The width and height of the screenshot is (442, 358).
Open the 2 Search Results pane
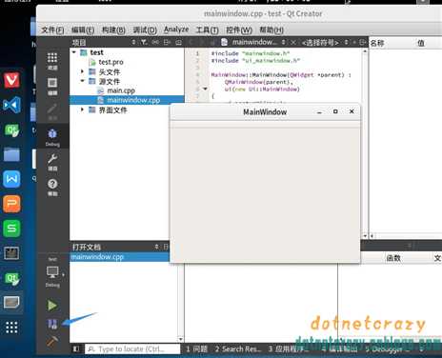pyautogui.click(x=238, y=348)
